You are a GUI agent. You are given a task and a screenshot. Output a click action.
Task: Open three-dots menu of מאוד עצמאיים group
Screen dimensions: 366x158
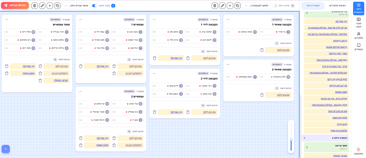tap(6, 19)
